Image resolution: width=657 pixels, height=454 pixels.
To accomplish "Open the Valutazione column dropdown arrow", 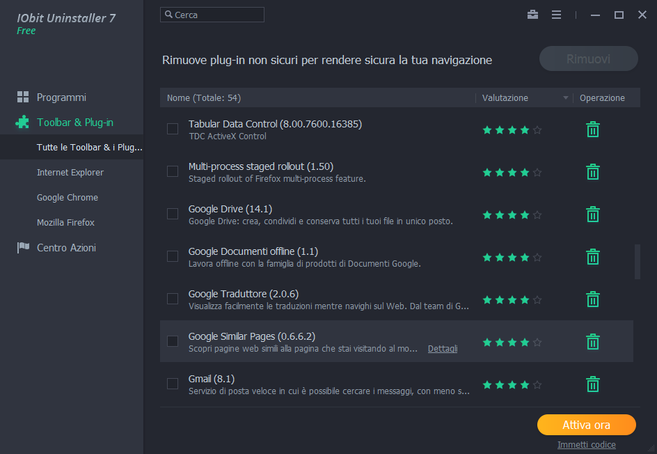I will click(x=566, y=98).
